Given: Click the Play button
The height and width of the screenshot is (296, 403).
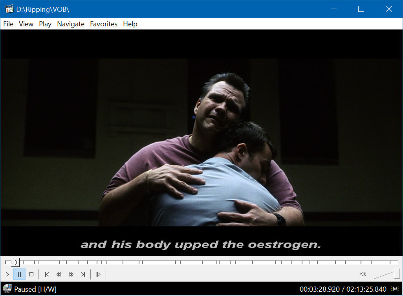Looking at the screenshot, I should [7, 274].
